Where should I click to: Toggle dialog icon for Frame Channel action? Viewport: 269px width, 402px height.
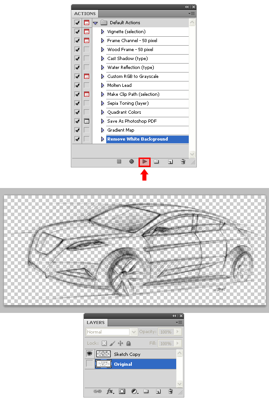(87, 40)
